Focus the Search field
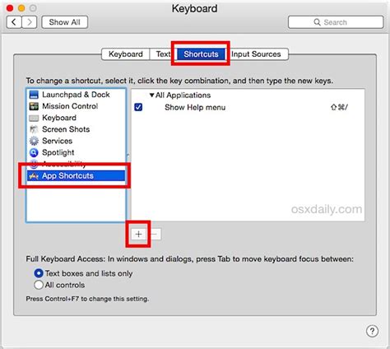This screenshot has height=349, width=390. coord(336,22)
